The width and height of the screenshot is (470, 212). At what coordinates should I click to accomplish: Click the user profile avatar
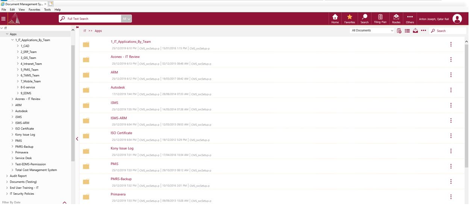pyautogui.click(x=457, y=19)
